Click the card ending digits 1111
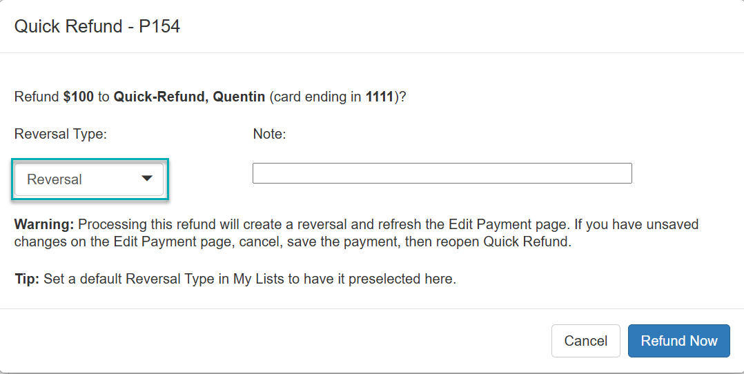 380,97
